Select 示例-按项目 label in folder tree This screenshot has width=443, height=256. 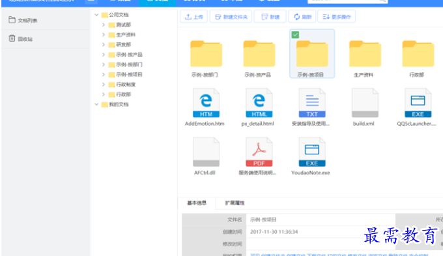129,75
